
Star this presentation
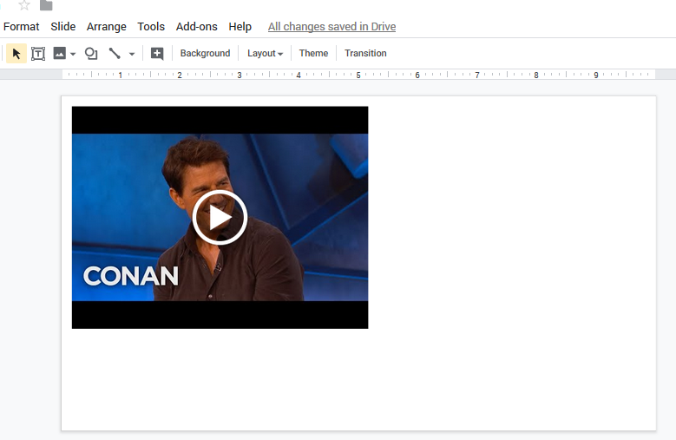[24, 5]
